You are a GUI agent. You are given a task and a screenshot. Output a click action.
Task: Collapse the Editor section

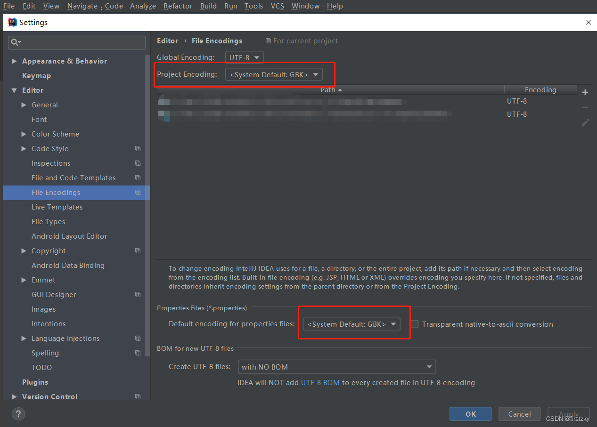point(14,90)
